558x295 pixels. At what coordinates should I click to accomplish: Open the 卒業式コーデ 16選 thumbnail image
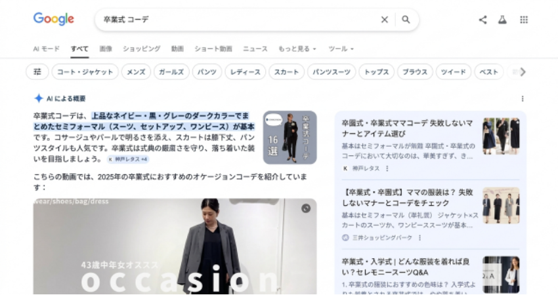(x=290, y=137)
